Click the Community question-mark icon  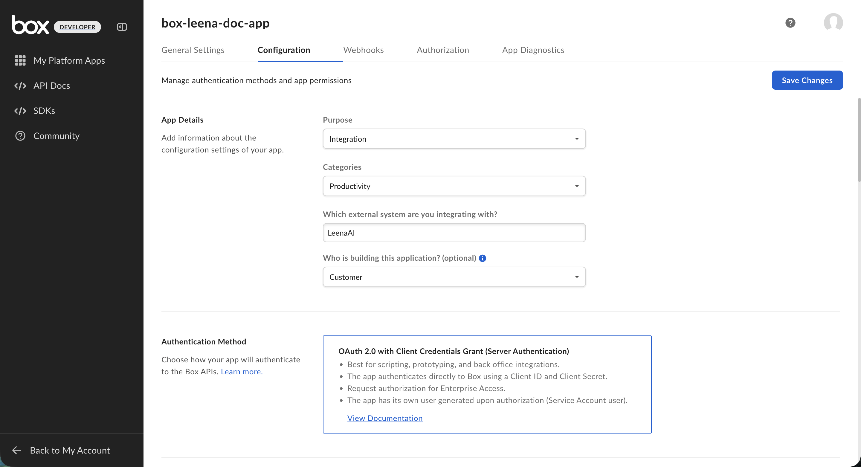click(20, 136)
